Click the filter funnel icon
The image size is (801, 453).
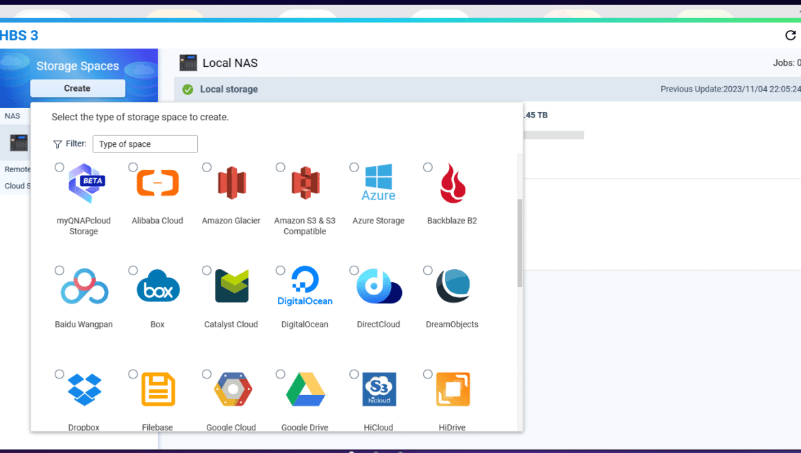point(58,144)
